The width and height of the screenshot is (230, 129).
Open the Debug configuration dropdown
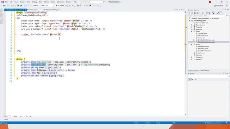point(37,6)
